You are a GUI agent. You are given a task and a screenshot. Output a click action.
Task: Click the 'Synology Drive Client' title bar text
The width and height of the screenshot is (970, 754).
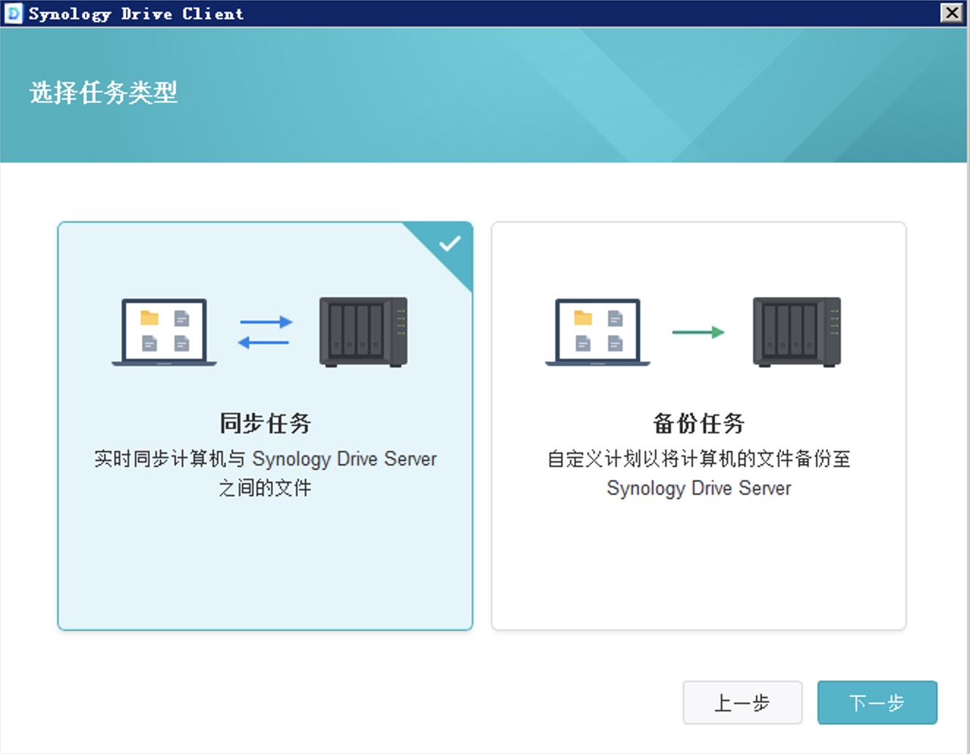[x=136, y=13]
